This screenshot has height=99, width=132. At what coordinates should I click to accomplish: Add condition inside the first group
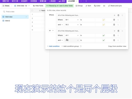(114, 15)
